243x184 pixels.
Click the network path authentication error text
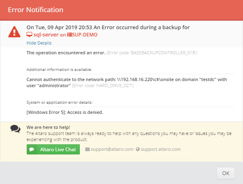[127, 82]
